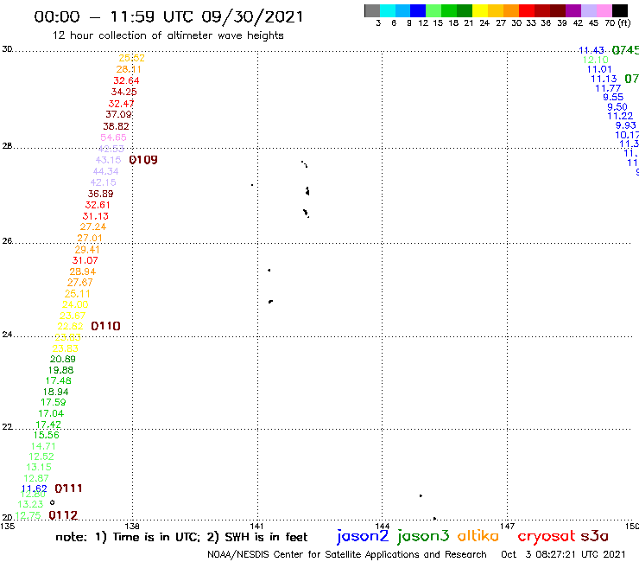This screenshot has width=639, height=562.
Task: Click the wave height value 15.56
Action: pyautogui.click(x=46, y=435)
